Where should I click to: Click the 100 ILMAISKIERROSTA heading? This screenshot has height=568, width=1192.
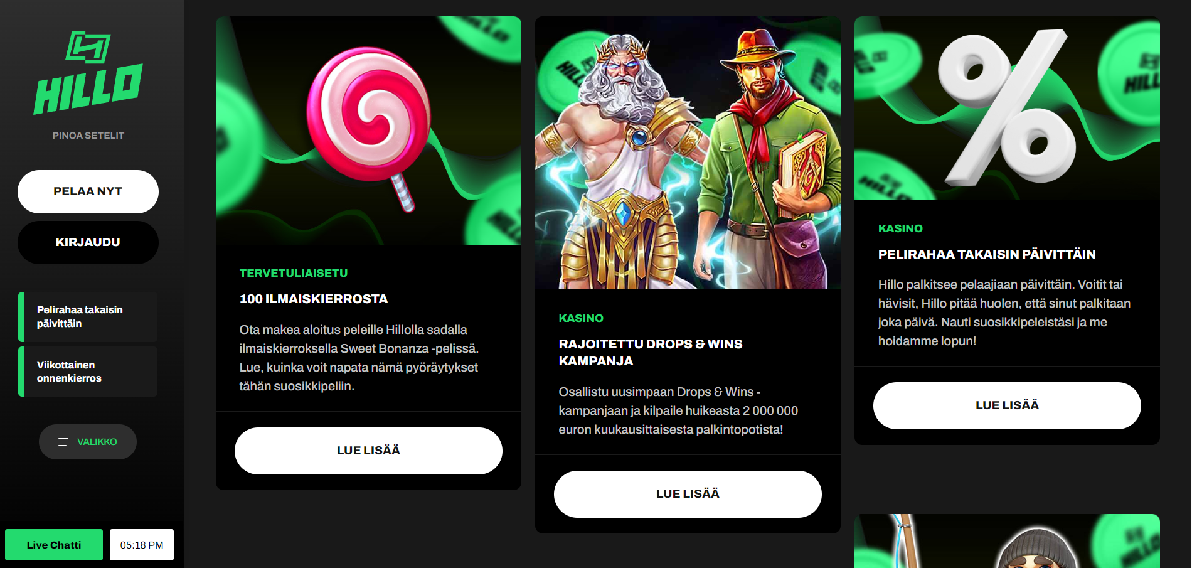[314, 299]
